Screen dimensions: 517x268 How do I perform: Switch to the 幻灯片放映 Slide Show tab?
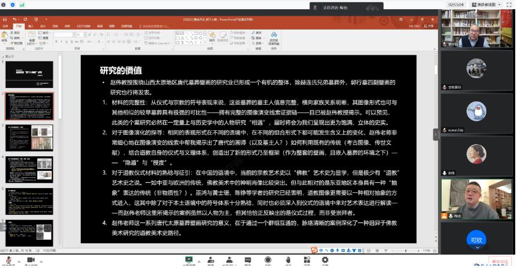click(x=84, y=26)
